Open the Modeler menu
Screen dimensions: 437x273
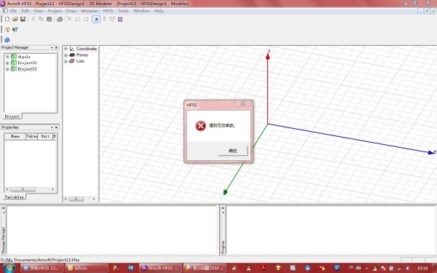point(90,11)
